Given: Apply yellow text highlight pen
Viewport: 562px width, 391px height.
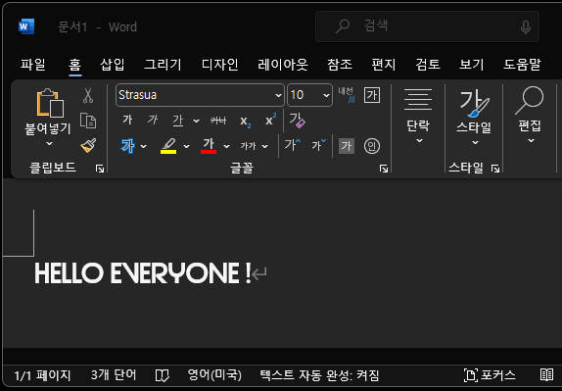Looking at the screenshot, I should pos(168,146).
